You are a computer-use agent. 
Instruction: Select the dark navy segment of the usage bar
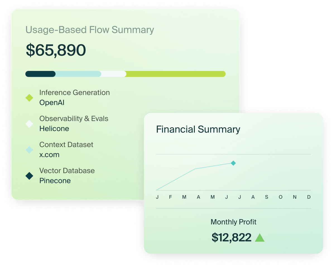(x=40, y=74)
